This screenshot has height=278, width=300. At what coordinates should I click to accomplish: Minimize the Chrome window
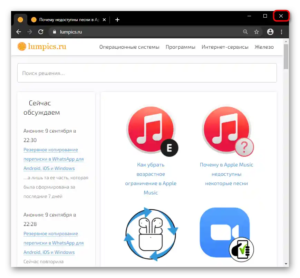point(249,16)
